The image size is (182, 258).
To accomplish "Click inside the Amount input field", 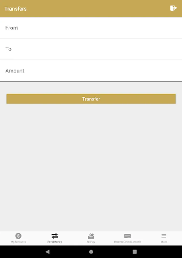I will [91, 71].
